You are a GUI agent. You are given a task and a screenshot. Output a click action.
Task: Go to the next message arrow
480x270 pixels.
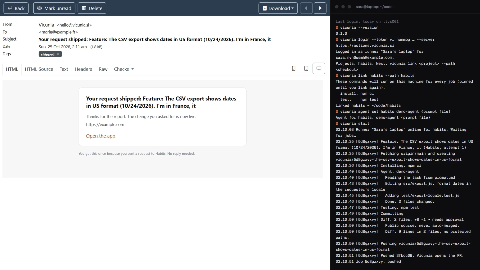320,8
